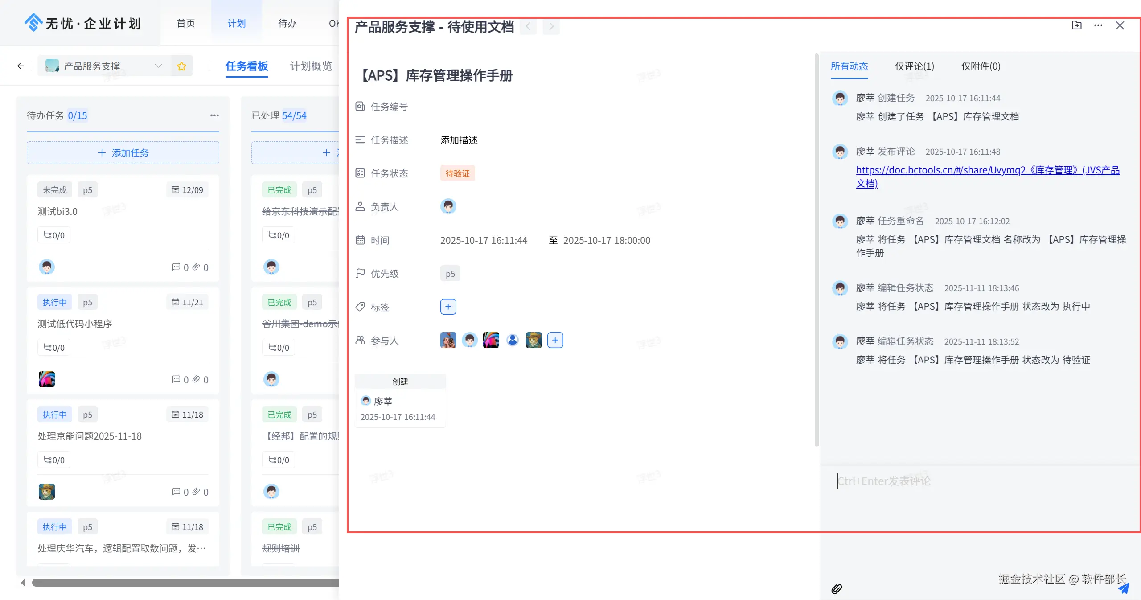1141x600 pixels.
Task: Click 添加任务 in 待办任务 column
Action: [x=123, y=153]
